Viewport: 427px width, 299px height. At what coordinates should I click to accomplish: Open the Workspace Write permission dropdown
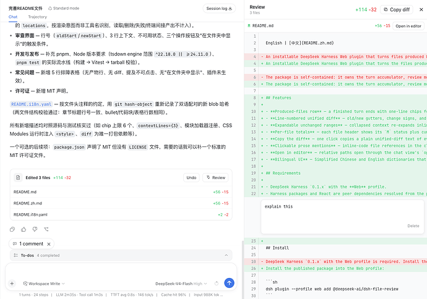pos(44,284)
